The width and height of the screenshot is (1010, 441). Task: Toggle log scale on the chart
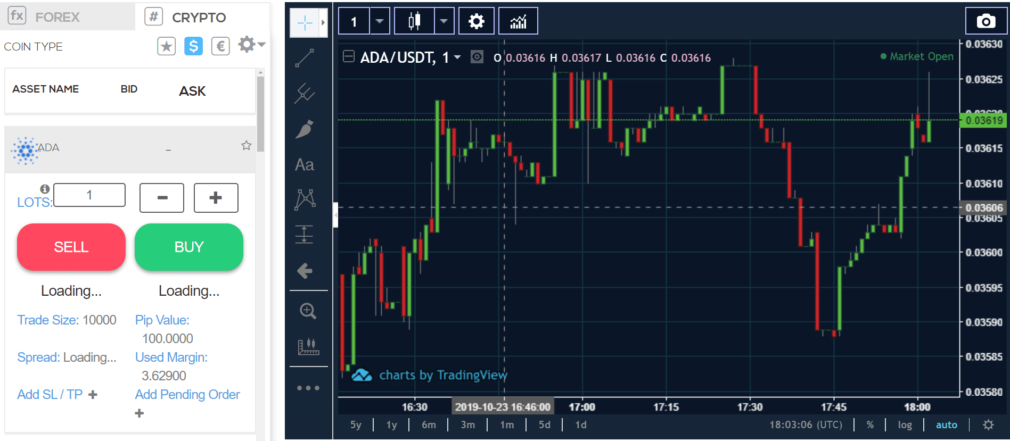[x=905, y=425]
